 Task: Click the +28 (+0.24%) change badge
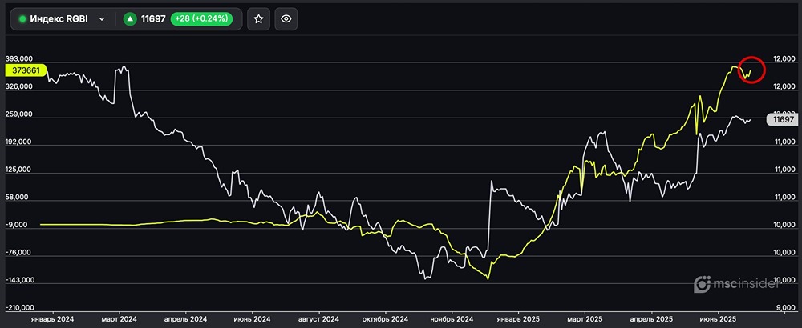pos(201,18)
